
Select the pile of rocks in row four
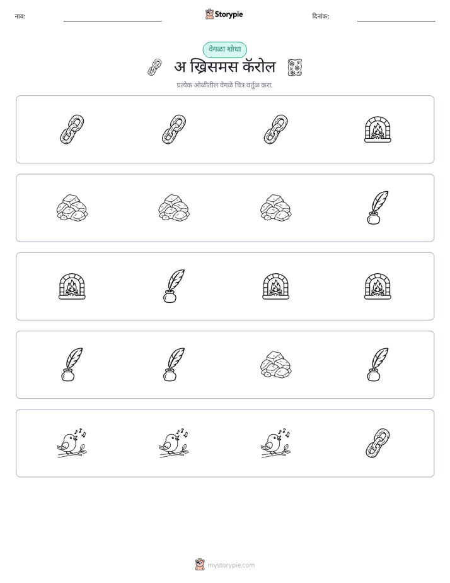point(276,365)
